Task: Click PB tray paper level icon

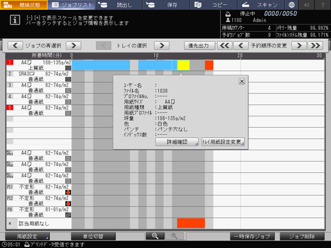Action: [68, 215]
